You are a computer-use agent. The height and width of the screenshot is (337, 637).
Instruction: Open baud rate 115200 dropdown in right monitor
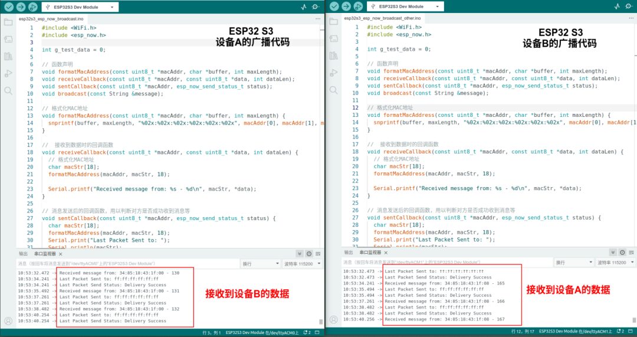point(615,263)
